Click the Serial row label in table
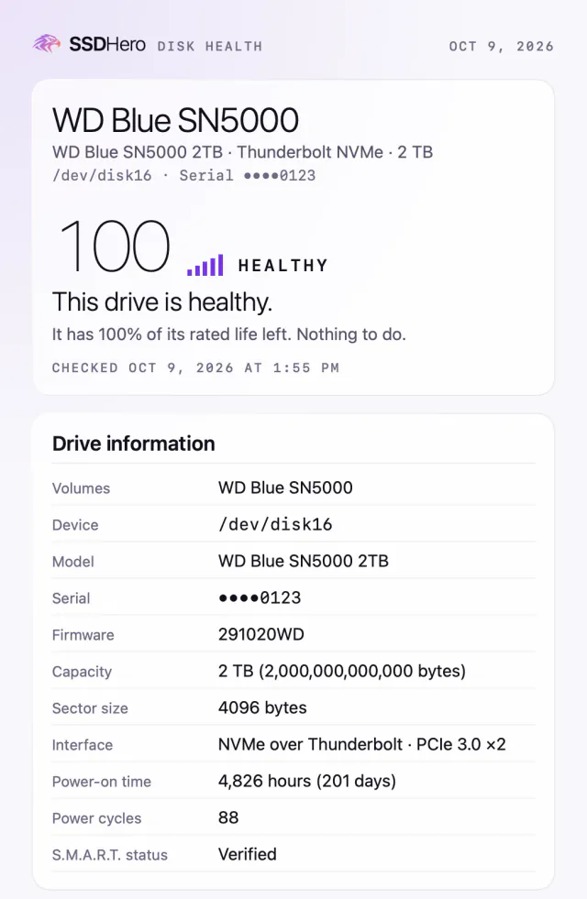The height and width of the screenshot is (899, 587). coord(72,598)
